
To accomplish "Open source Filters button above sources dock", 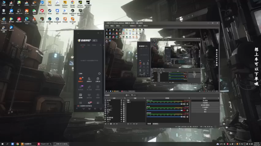I will [x=133, y=95].
